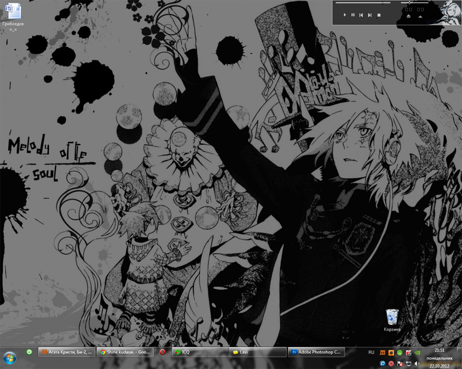The image size is (462, 369).
Task: Click the orange music notes tray icon
Action: point(382,353)
